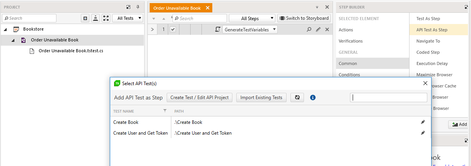The image size is (471, 166).
Task: Edit step 1 with the pencil icon
Action: 318,29
